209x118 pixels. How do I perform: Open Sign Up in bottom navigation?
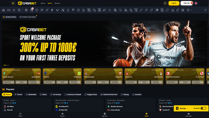(x=104, y=115)
